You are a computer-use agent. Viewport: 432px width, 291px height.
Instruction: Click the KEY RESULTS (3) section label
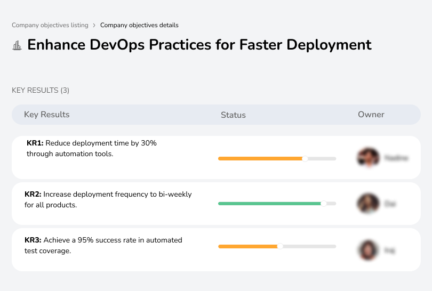(41, 90)
